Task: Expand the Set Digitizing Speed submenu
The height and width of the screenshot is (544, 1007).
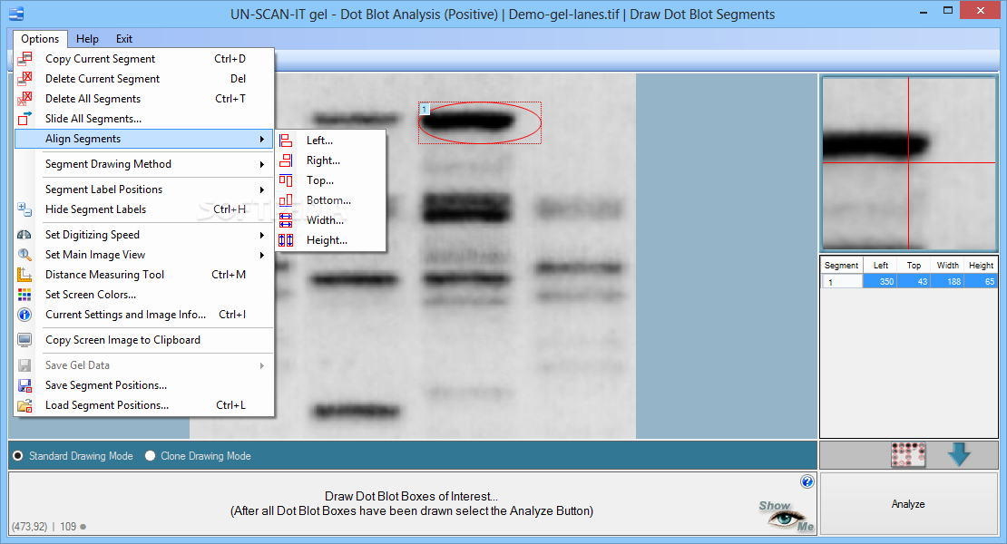Action: coord(261,235)
